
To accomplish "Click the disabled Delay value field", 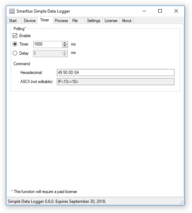I will [48, 53].
